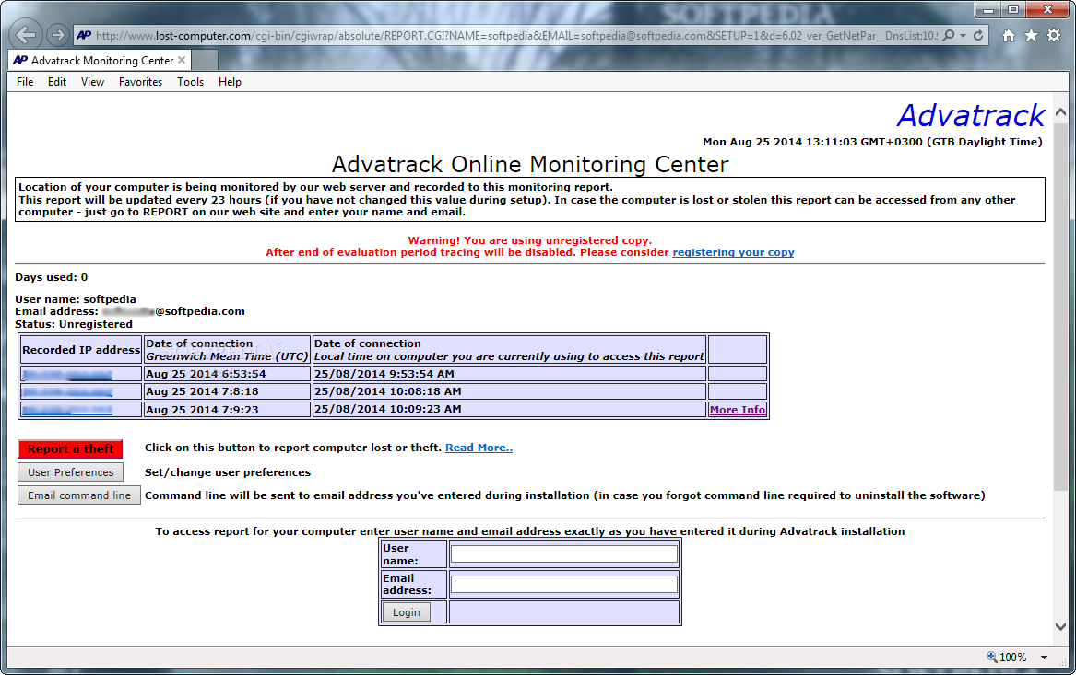Refresh the page with the reload icon
The height and width of the screenshot is (675, 1076).
978,35
